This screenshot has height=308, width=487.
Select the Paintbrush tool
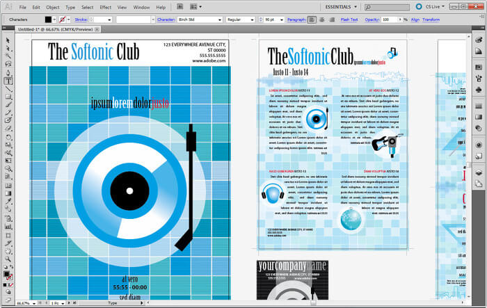(x=8, y=104)
